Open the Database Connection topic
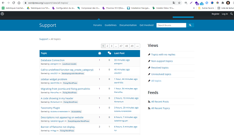The width and height of the screenshot is (234, 135). (53, 60)
